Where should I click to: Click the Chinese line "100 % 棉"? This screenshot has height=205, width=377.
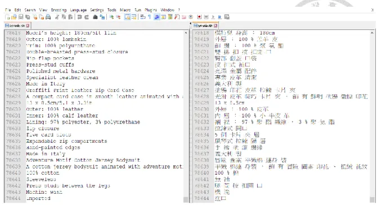[x=227, y=173]
